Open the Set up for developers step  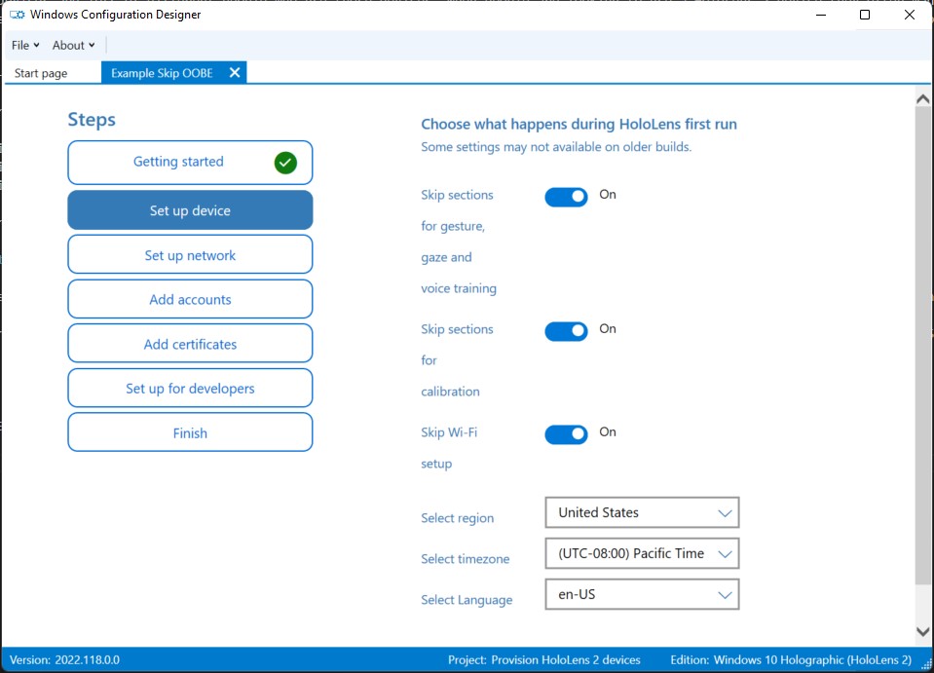click(190, 389)
